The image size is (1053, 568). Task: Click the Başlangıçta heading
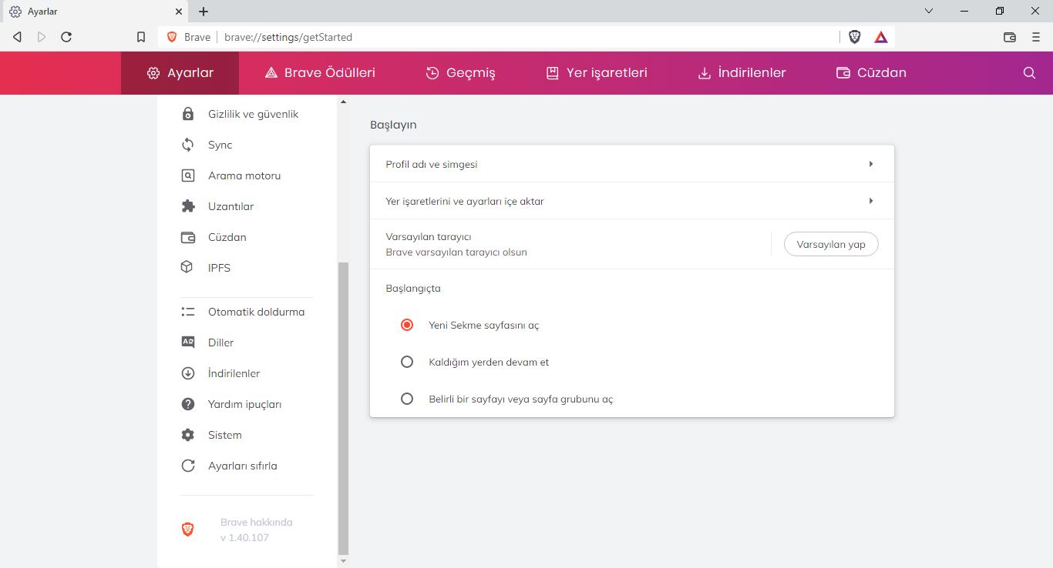[x=413, y=289]
